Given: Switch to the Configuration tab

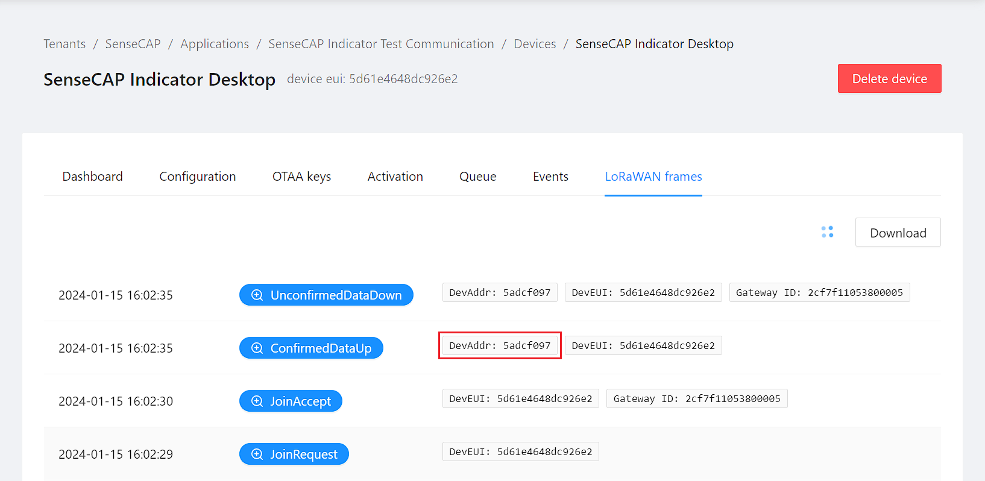Looking at the screenshot, I should point(198,177).
